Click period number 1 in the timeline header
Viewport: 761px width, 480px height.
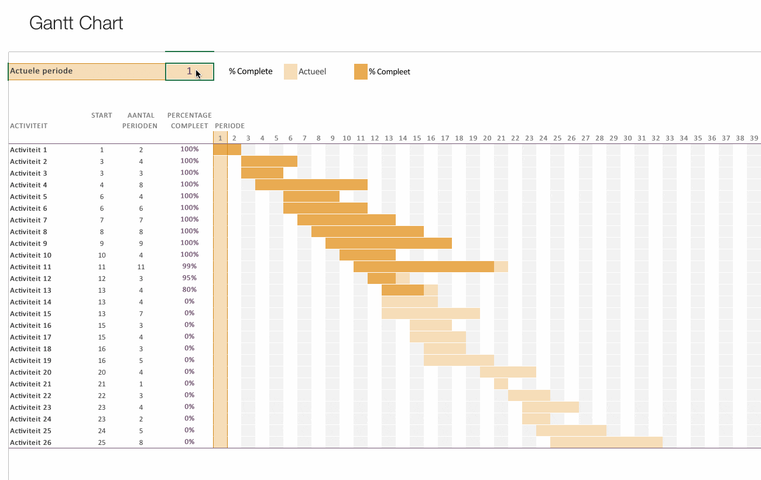click(x=220, y=138)
